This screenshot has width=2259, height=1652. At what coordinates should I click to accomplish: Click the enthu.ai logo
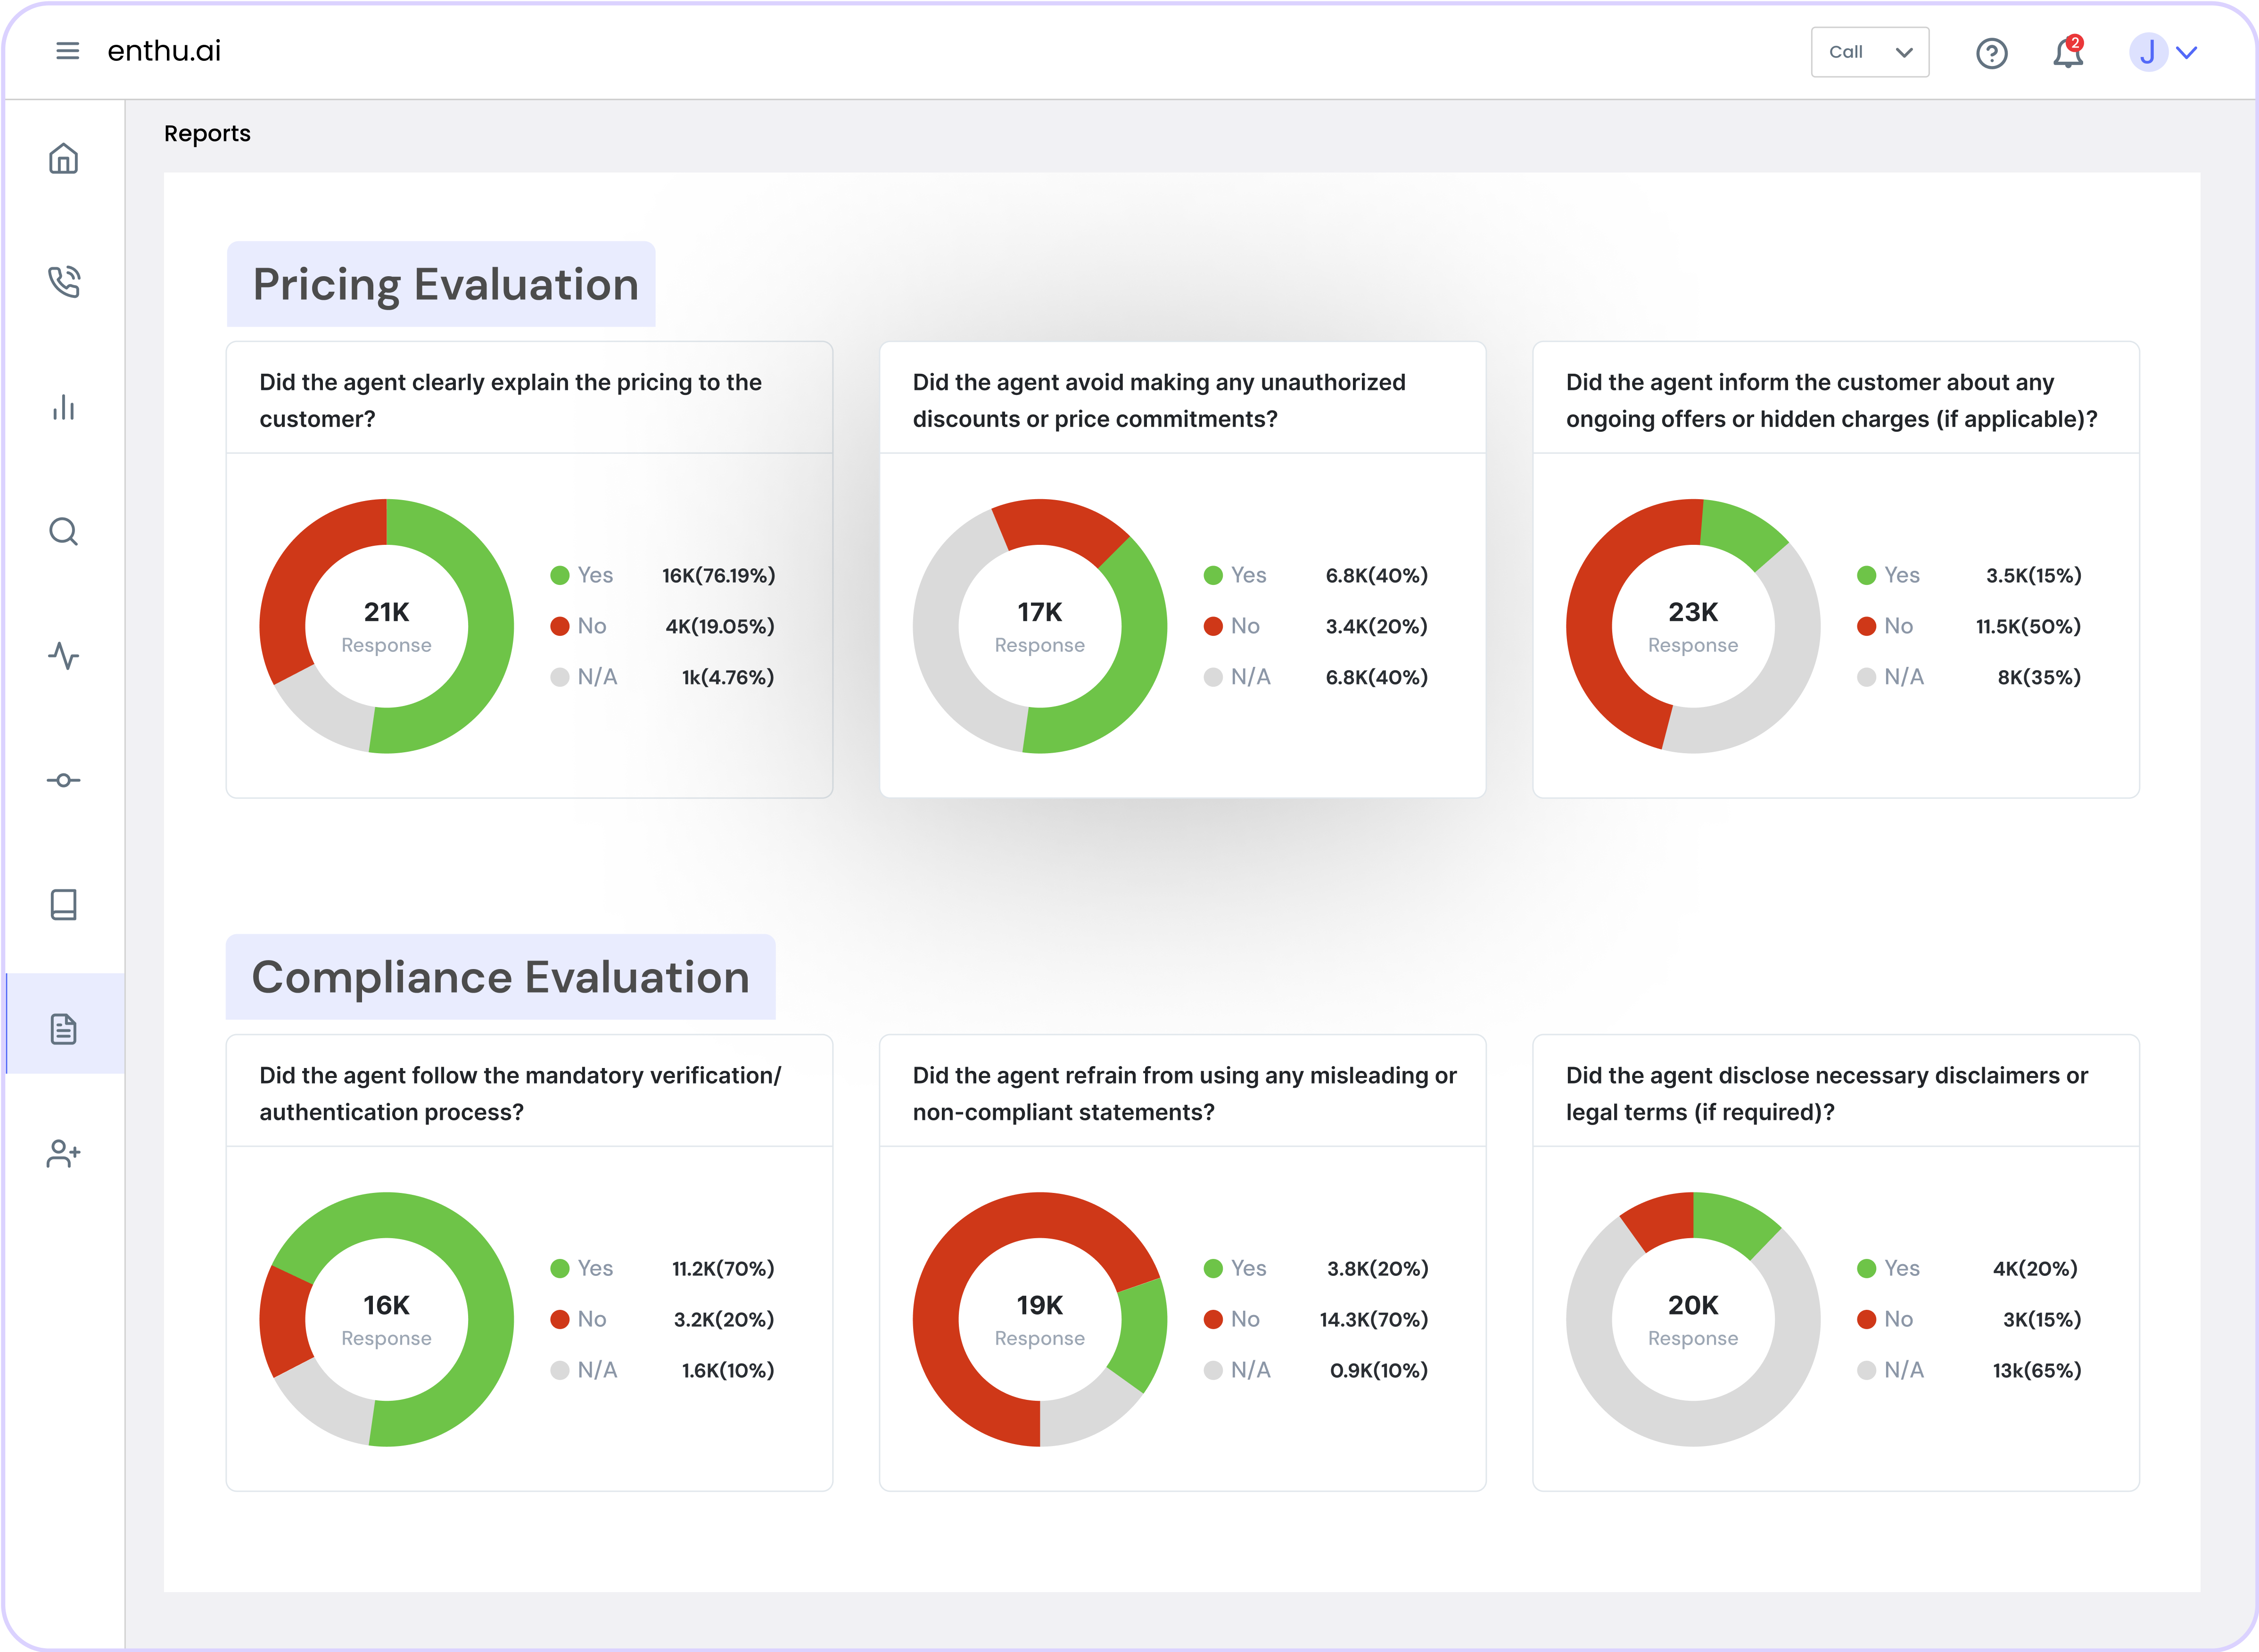coord(164,51)
